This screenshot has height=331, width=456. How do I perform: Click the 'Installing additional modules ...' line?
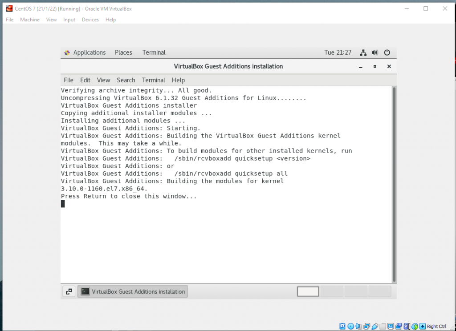[123, 121]
